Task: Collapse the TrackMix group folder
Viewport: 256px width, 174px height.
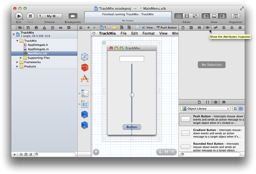Action: point(17,41)
